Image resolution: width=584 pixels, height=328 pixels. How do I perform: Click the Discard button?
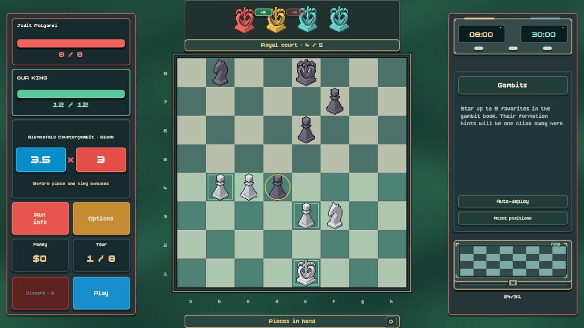(40, 293)
